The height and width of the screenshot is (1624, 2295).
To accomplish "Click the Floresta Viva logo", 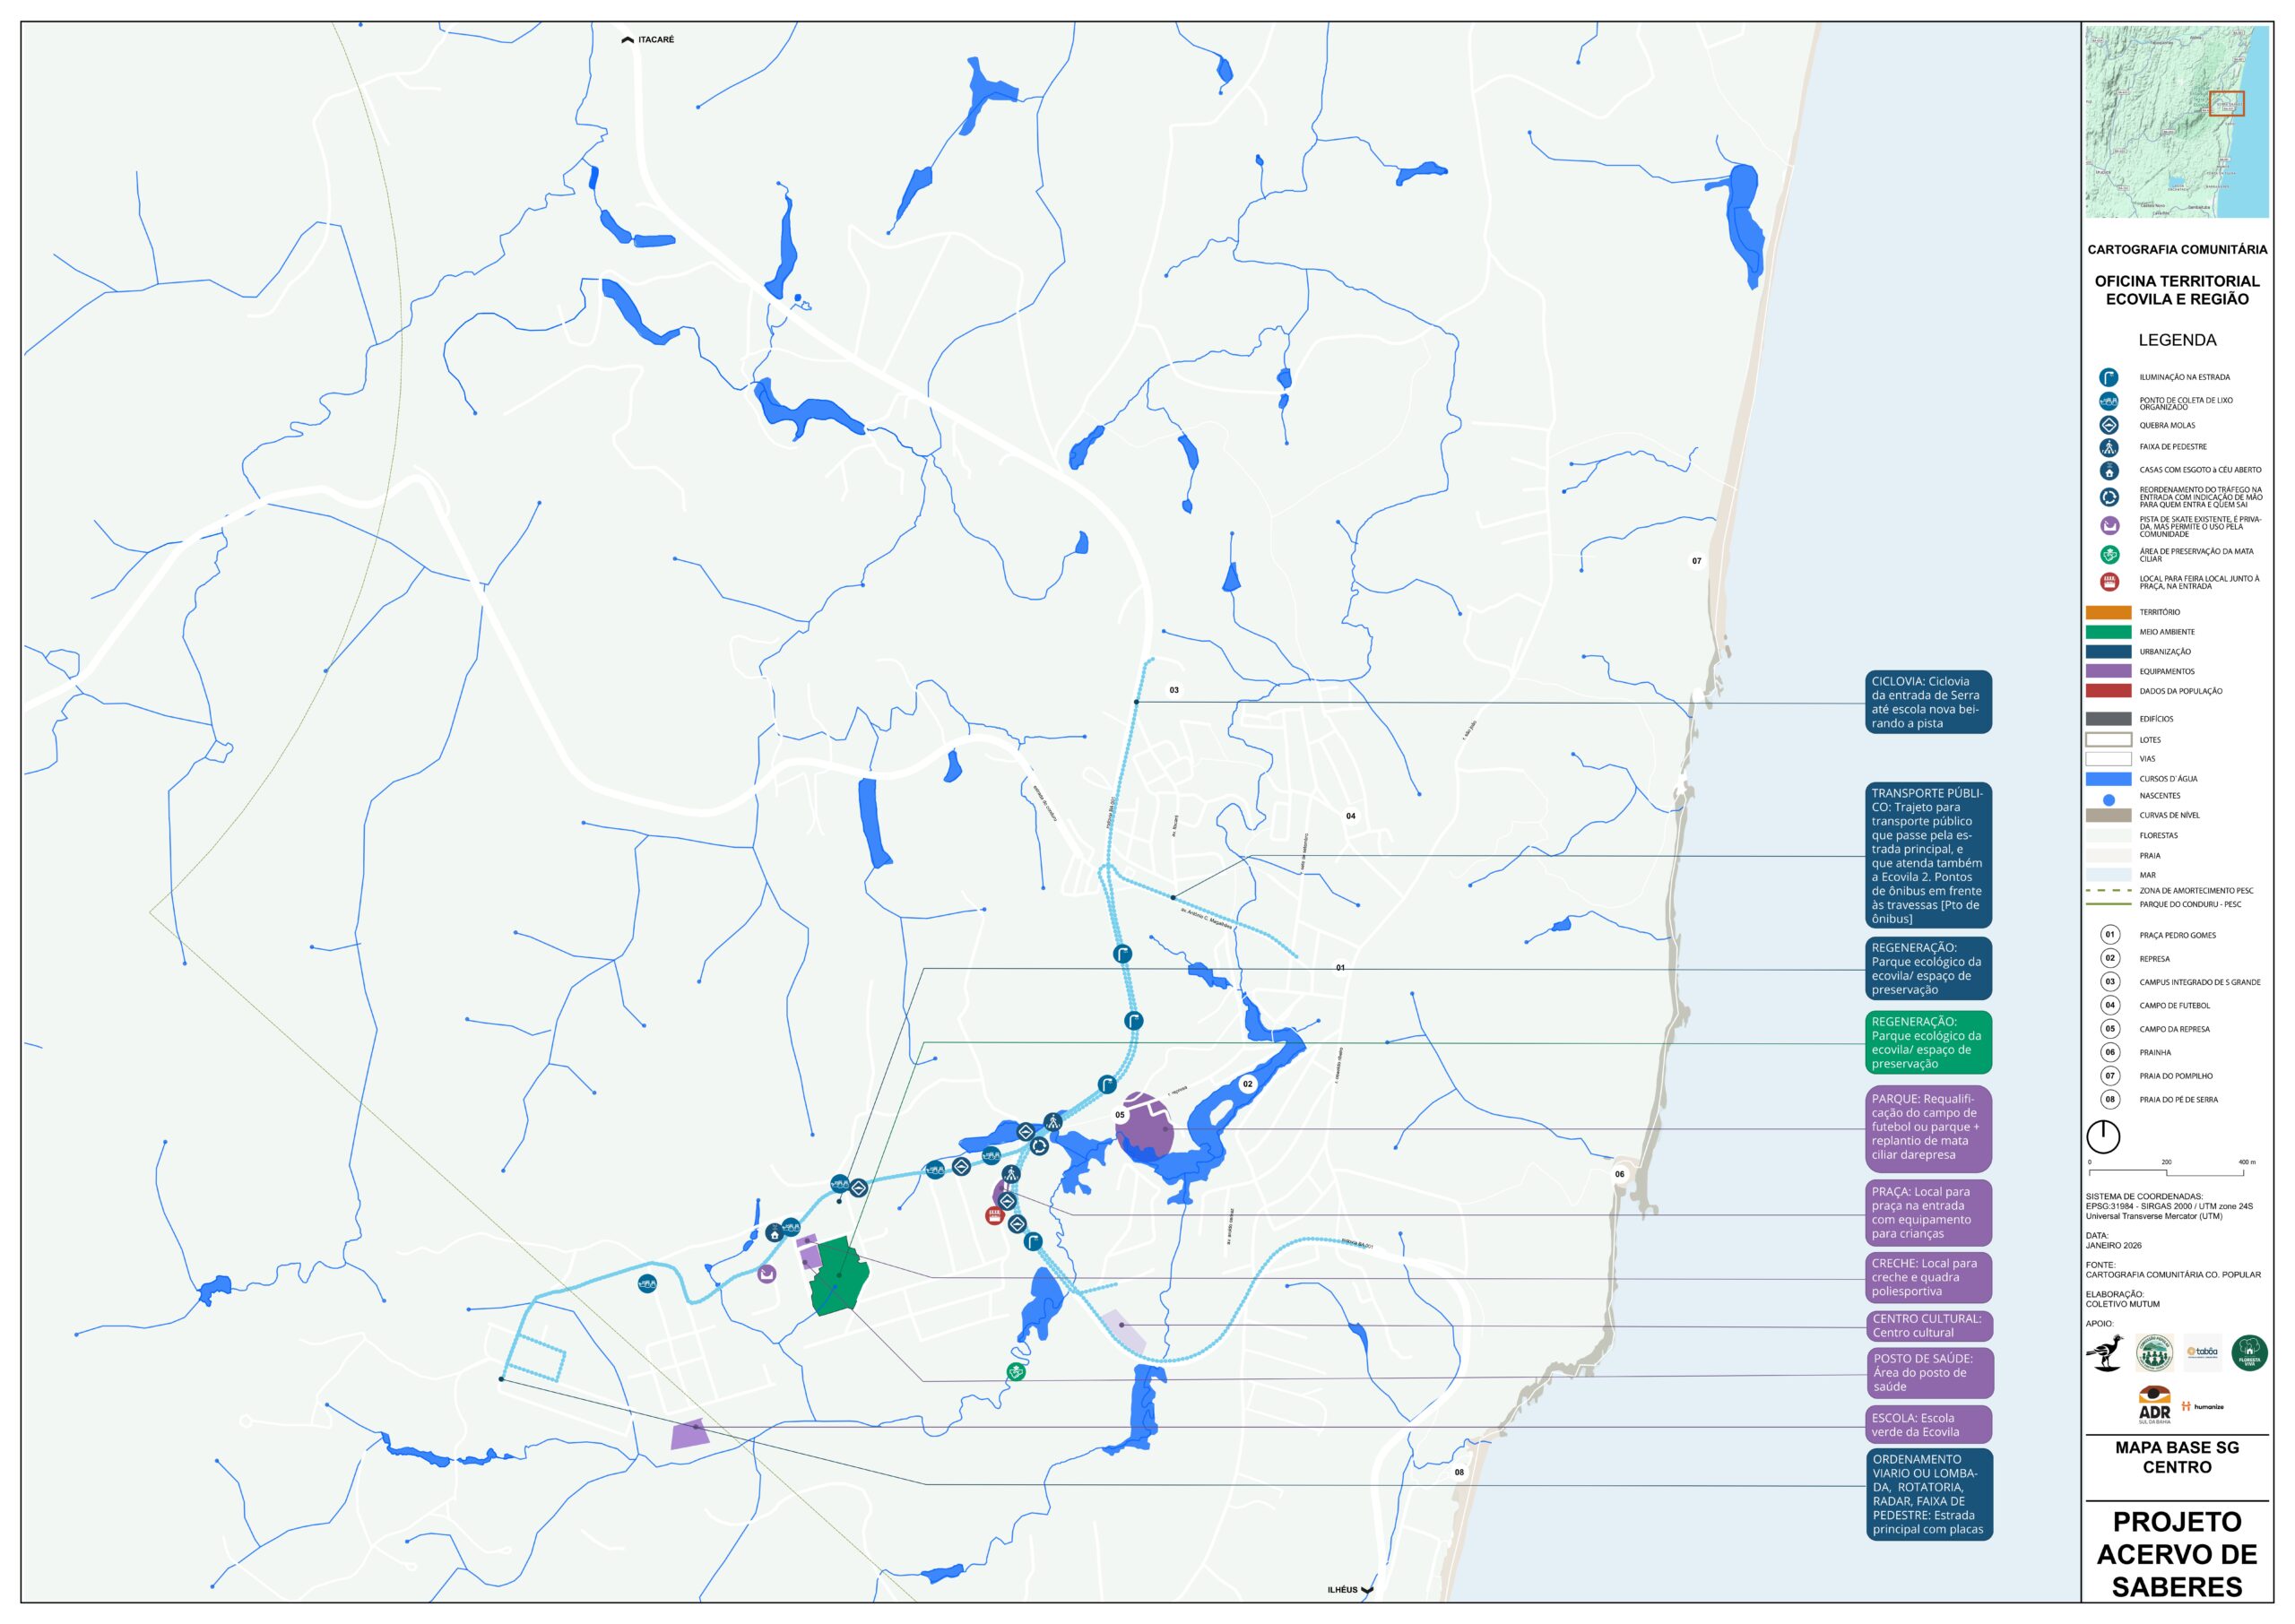I will (x=2249, y=1352).
